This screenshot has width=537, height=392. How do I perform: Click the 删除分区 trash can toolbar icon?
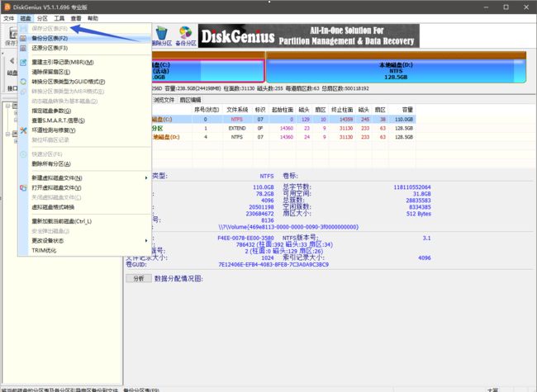161,33
